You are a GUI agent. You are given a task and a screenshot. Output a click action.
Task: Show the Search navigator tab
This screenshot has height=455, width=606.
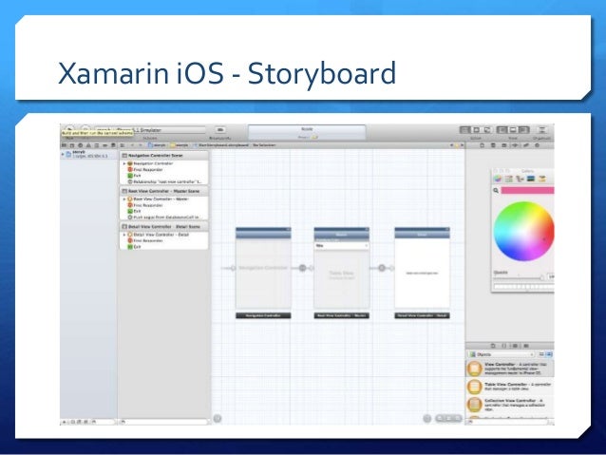(80, 145)
